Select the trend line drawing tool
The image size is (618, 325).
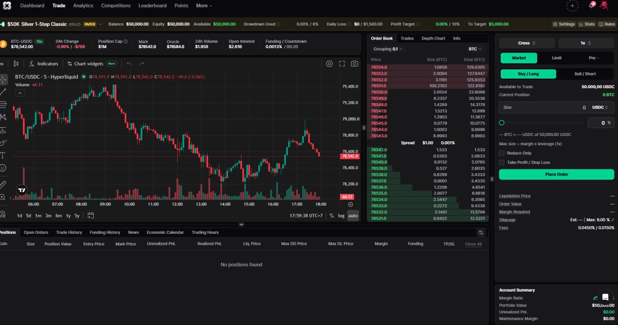click(x=3, y=92)
